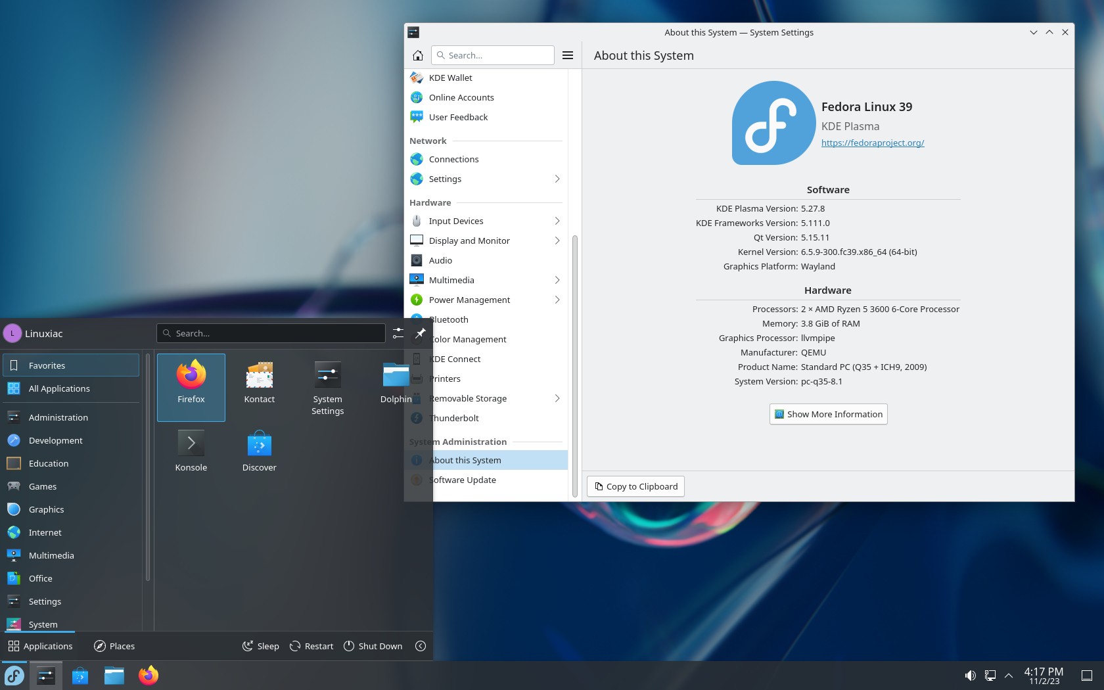Open Administration category in launcher
The width and height of the screenshot is (1104, 690).
71,417
